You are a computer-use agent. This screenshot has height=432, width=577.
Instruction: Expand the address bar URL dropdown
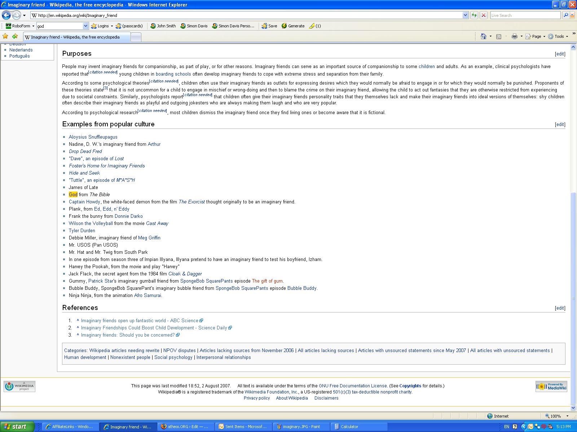click(465, 15)
